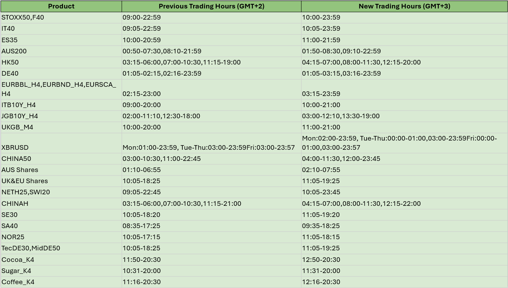Select the Product column header
This screenshot has height=288, width=508.
tap(61, 6)
